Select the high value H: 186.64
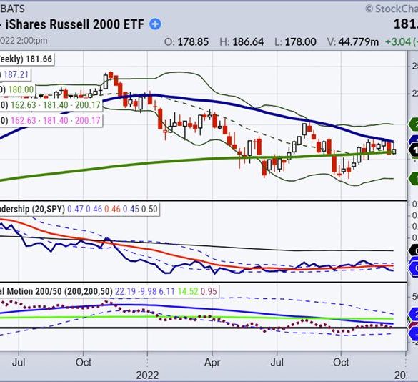The image size is (418, 382). [x=242, y=42]
